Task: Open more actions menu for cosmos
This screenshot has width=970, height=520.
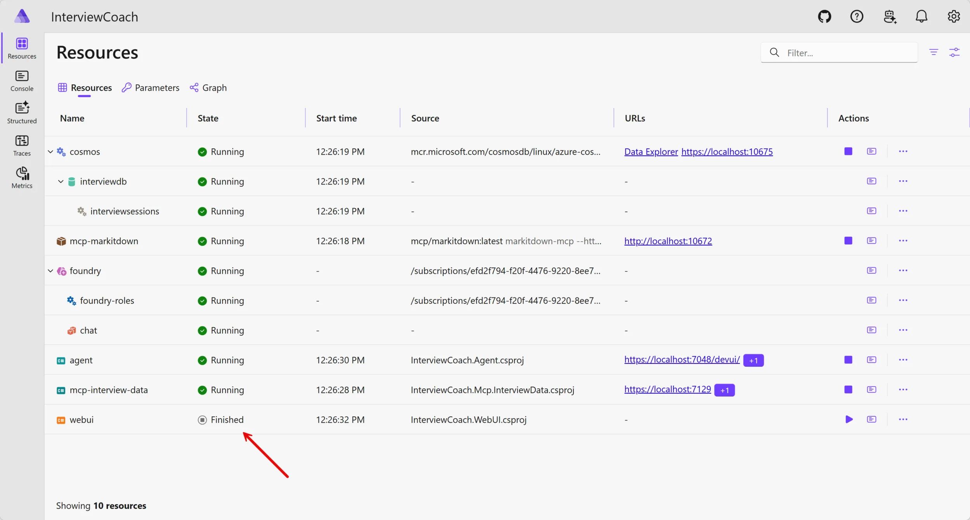Action: coord(903,151)
